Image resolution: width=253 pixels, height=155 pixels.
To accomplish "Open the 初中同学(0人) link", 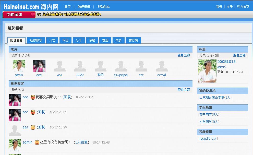I will click(209, 114).
